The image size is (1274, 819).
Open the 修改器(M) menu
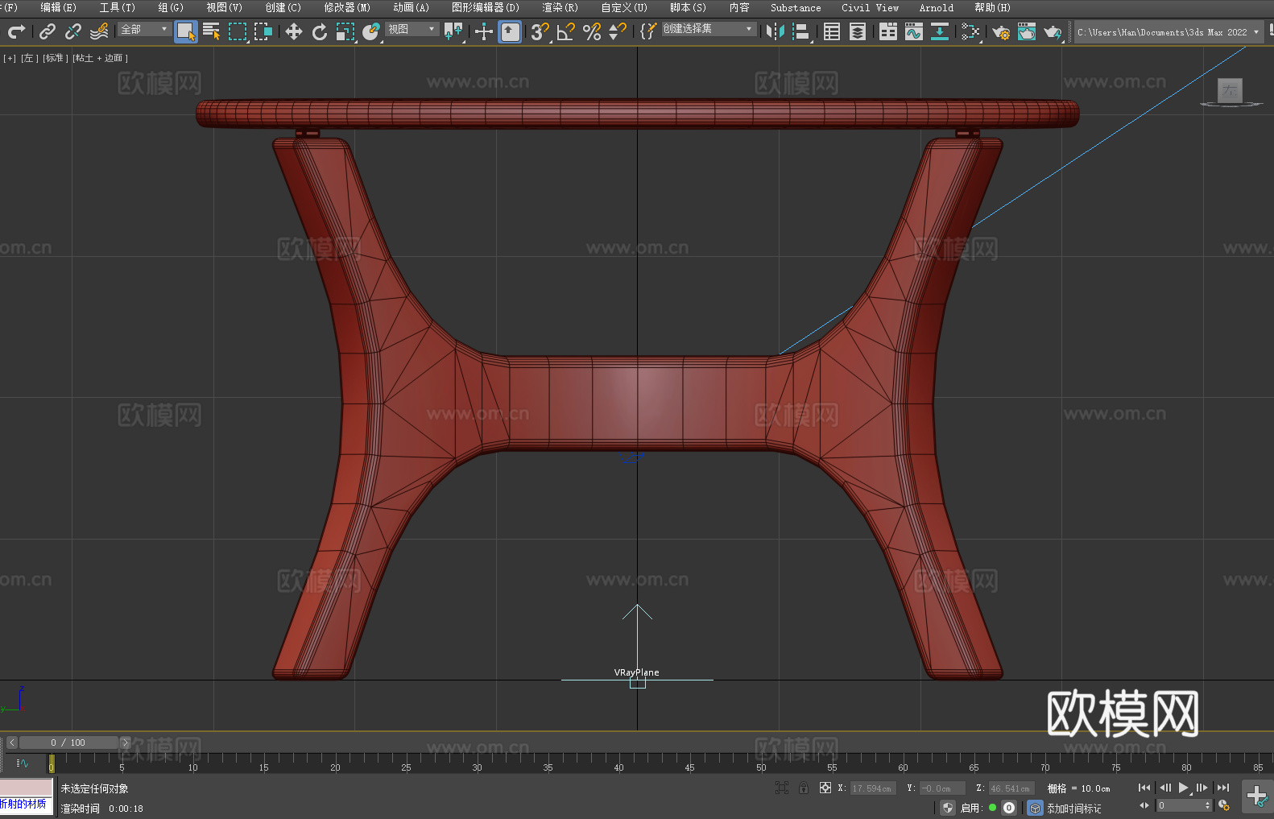pos(347,7)
